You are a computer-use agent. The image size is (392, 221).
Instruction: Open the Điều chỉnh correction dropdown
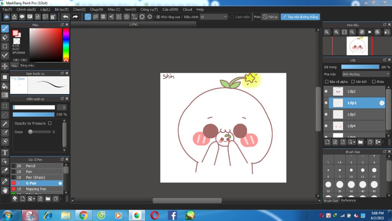pyautogui.click(x=214, y=17)
